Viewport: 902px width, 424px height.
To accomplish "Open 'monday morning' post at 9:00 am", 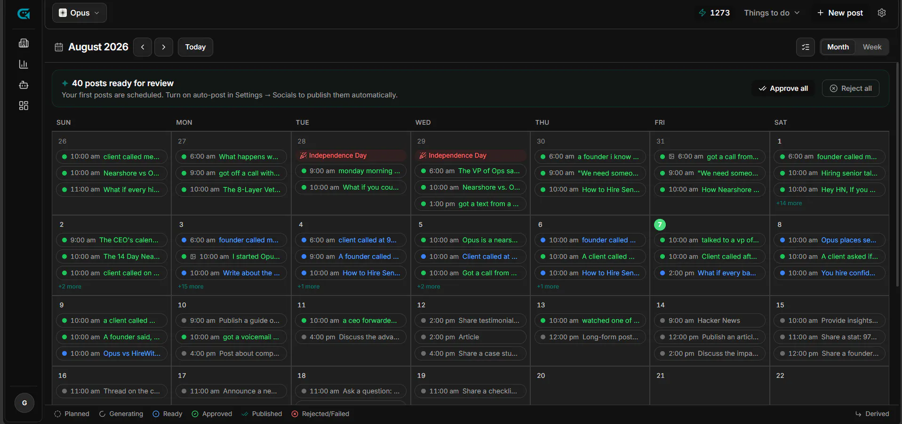I will click(x=351, y=171).
